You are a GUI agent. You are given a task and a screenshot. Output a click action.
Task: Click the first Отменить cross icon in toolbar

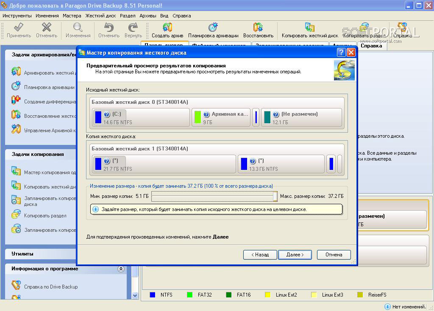pyautogui.click(x=47, y=27)
